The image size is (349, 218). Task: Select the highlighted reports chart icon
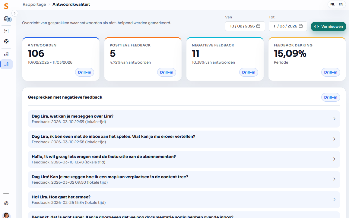(6, 64)
